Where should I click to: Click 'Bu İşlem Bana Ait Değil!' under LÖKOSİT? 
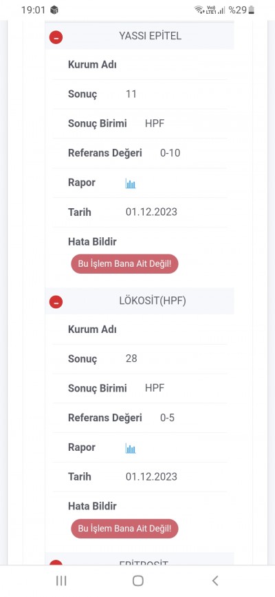coord(124,529)
